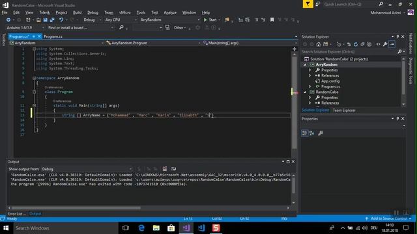Click the Undo arrow icon
The height and width of the screenshot is (234, 417).
click(61, 20)
